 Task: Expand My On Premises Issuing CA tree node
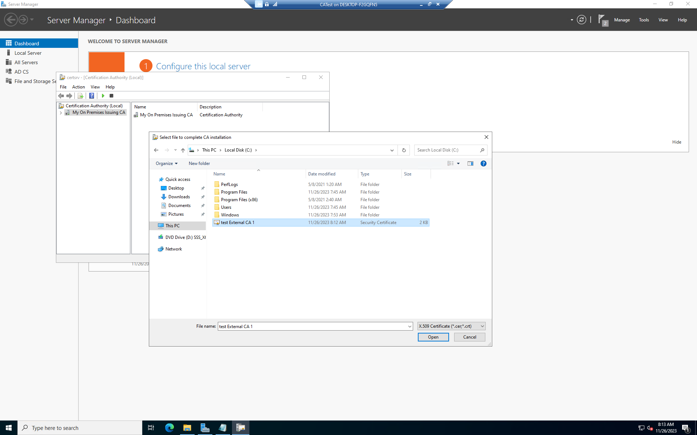pyautogui.click(x=61, y=113)
